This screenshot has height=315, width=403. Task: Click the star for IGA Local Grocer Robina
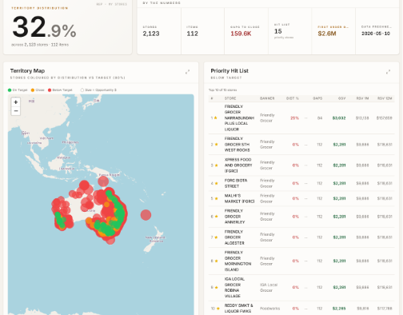point(217,287)
